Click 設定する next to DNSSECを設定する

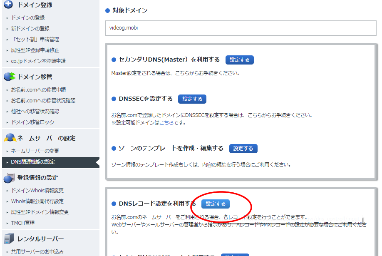point(192,99)
